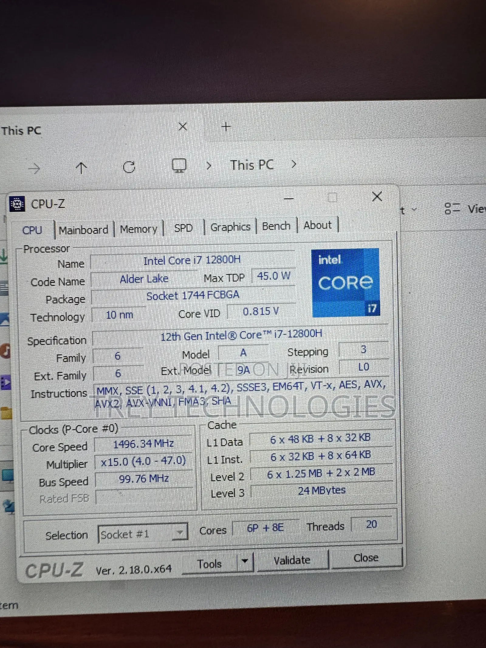Click the Instructions list text
This screenshot has height=648, width=486.
click(240, 394)
